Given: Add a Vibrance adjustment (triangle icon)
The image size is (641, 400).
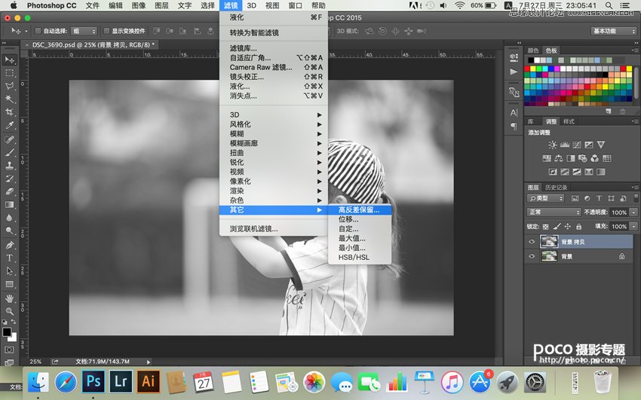Looking at the screenshot, I should 600,145.
